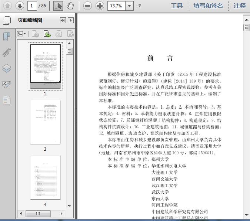Open the 注释 pane
The image size is (250, 221).
(240, 6)
